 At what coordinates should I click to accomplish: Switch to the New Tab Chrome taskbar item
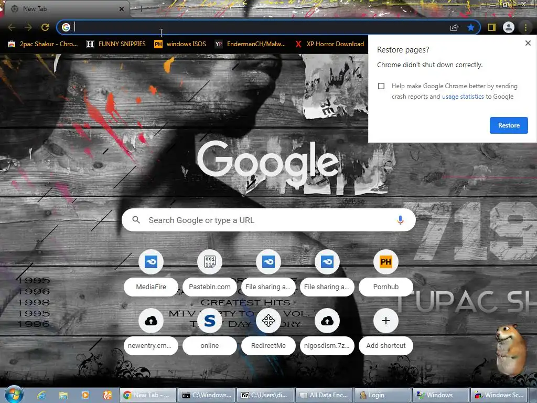148,395
